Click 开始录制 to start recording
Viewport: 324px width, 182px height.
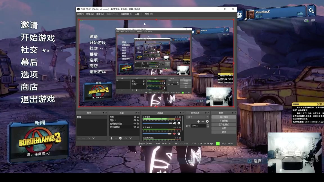pos(224,121)
